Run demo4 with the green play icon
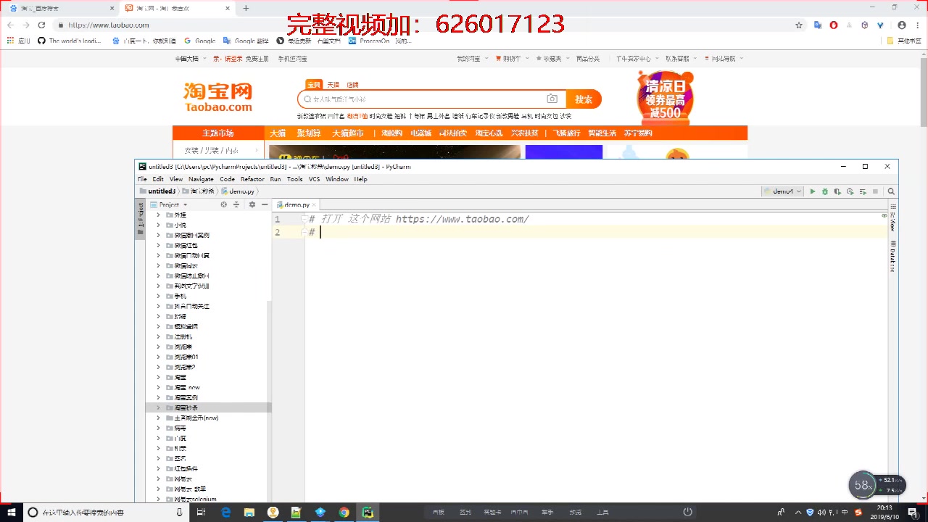 (x=813, y=191)
